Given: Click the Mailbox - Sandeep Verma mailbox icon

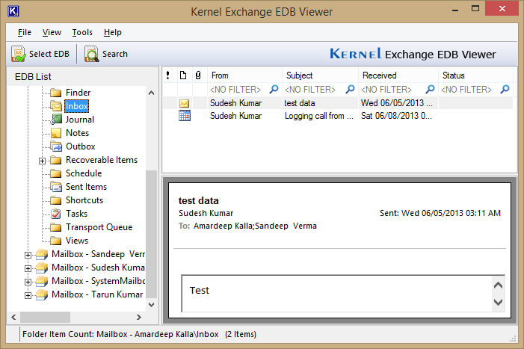Looking at the screenshot, I should click(x=42, y=255).
